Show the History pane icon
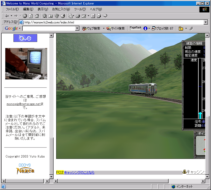This screenshot has height=190, width=211. point(63,16)
